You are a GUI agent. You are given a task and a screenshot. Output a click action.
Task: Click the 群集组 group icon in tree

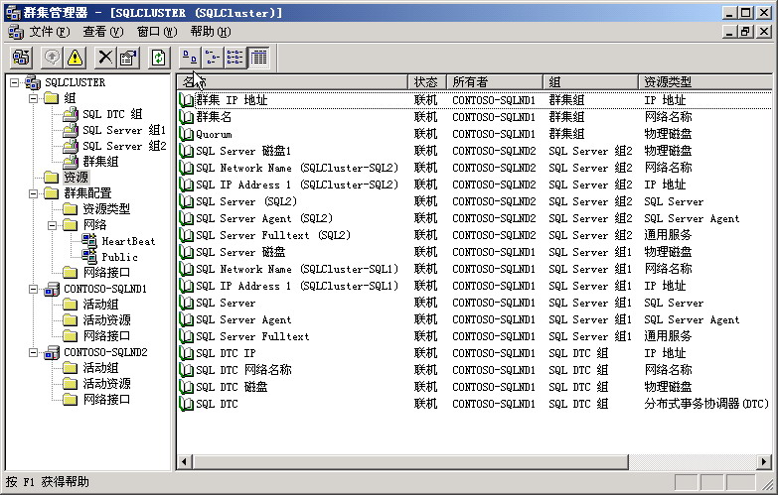[x=71, y=162]
